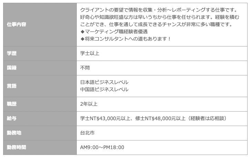The width and height of the screenshot is (251, 157).
Task: Click the 職歴 row label
Action: point(40,104)
